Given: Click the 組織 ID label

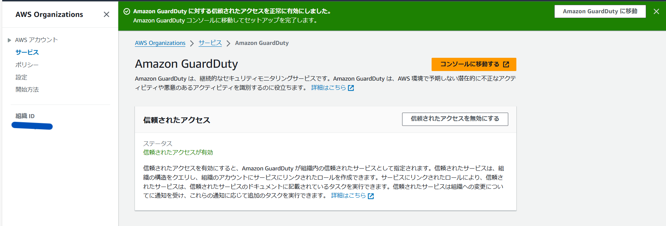Looking at the screenshot, I should [x=25, y=116].
